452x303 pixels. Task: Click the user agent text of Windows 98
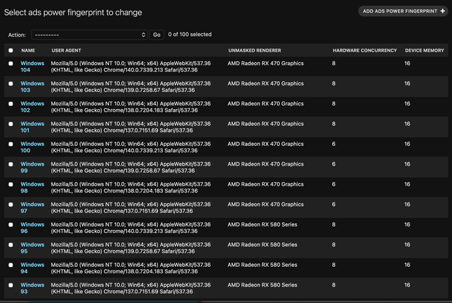130,188
